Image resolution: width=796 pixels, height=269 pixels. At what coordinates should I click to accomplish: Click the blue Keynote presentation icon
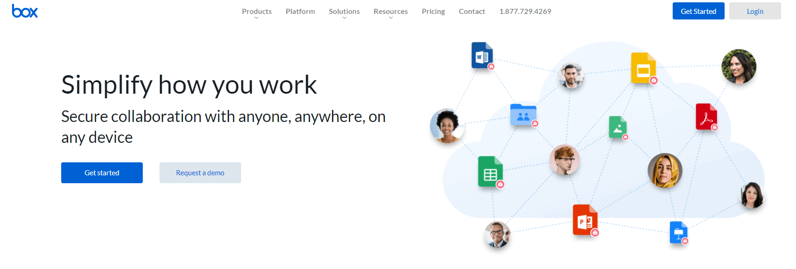[678, 232]
